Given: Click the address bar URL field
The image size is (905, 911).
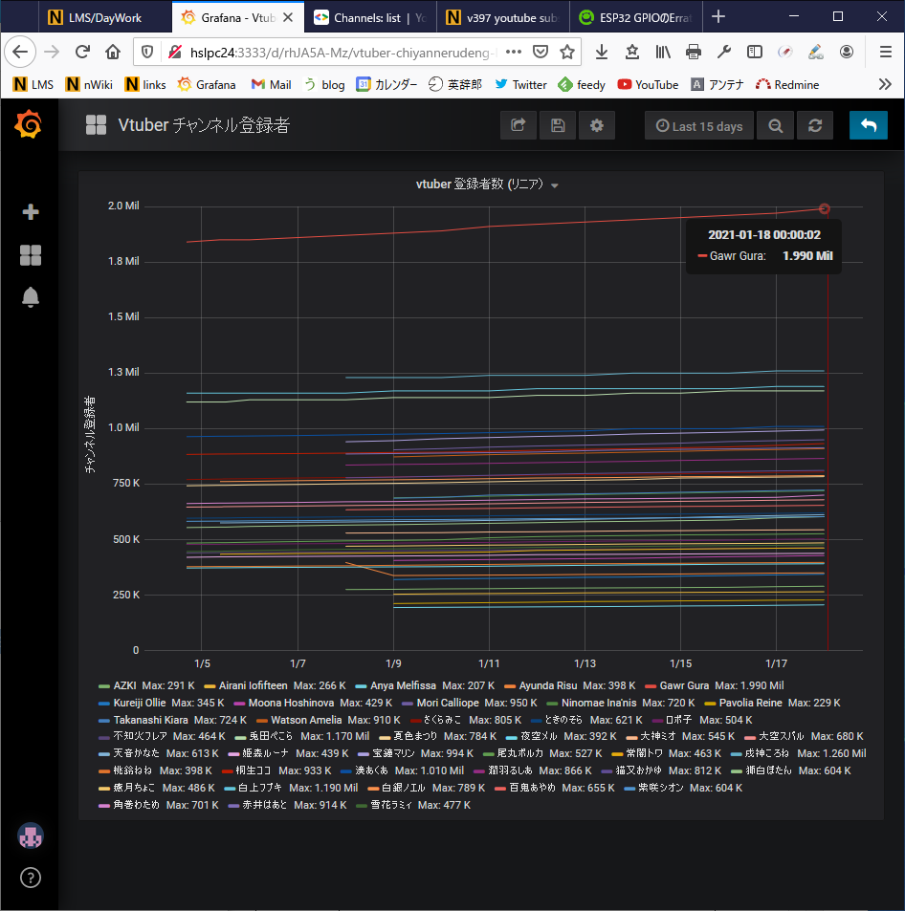Looking at the screenshot, I should click(x=343, y=53).
